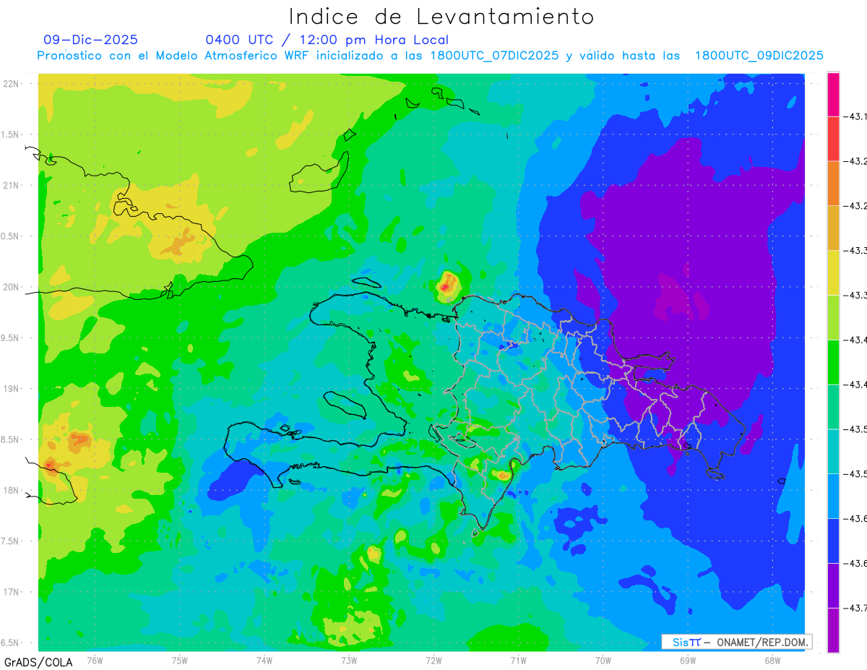Image resolution: width=867 pixels, height=670 pixels.
Task: Pick the turquoise swatch in the color bar
Action: coord(833,452)
